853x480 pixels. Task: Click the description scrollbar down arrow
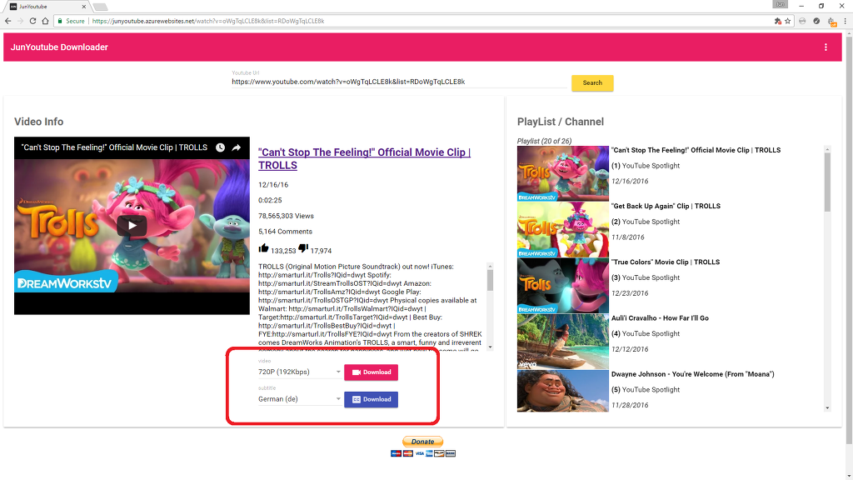(x=490, y=347)
